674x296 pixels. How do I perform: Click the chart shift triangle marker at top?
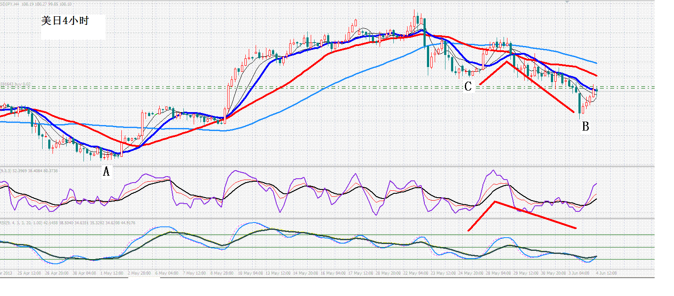tap(567, 2)
